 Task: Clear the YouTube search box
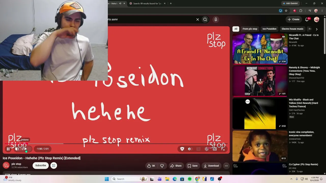197,19
